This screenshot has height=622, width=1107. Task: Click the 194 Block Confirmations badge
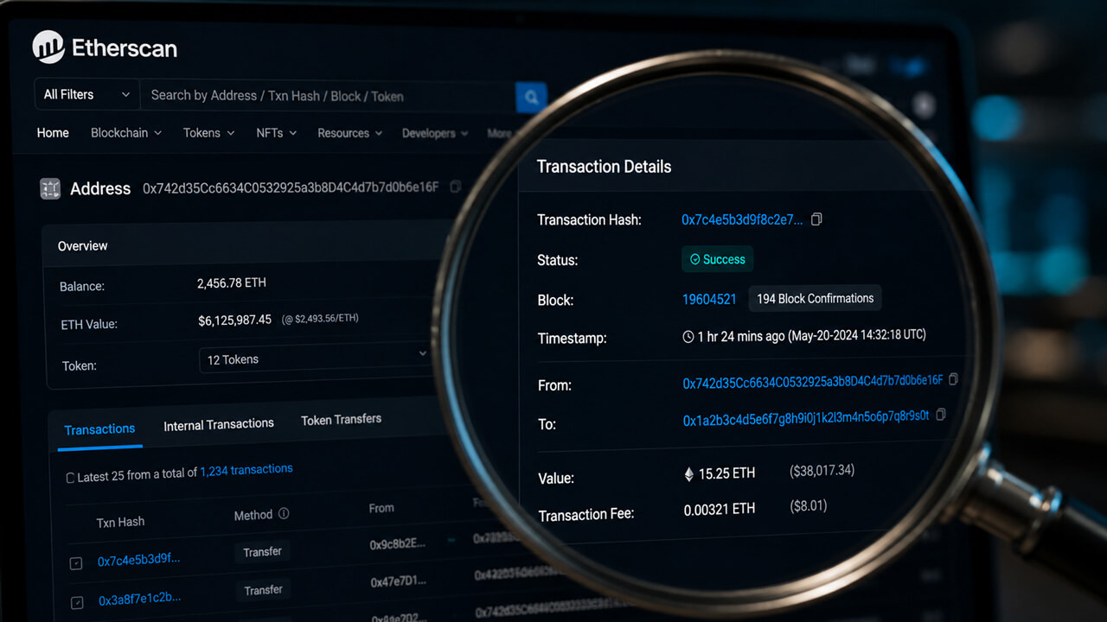(x=815, y=298)
